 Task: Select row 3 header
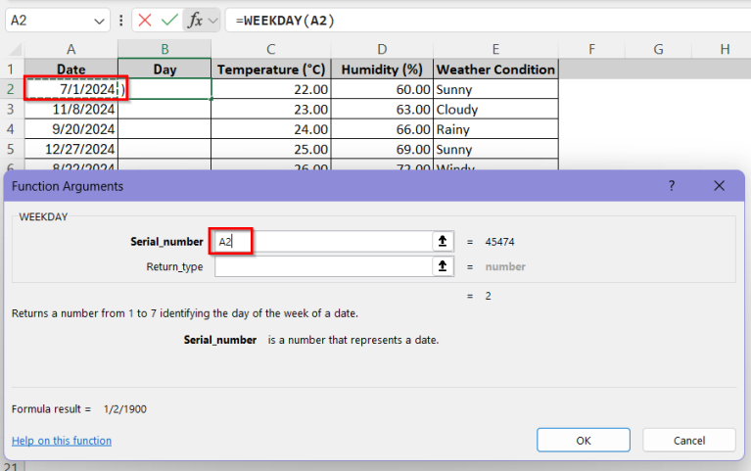tap(11, 110)
